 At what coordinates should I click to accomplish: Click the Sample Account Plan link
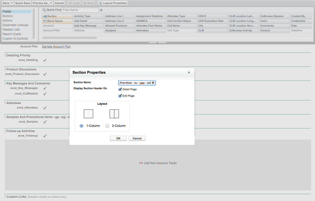click(x=56, y=47)
